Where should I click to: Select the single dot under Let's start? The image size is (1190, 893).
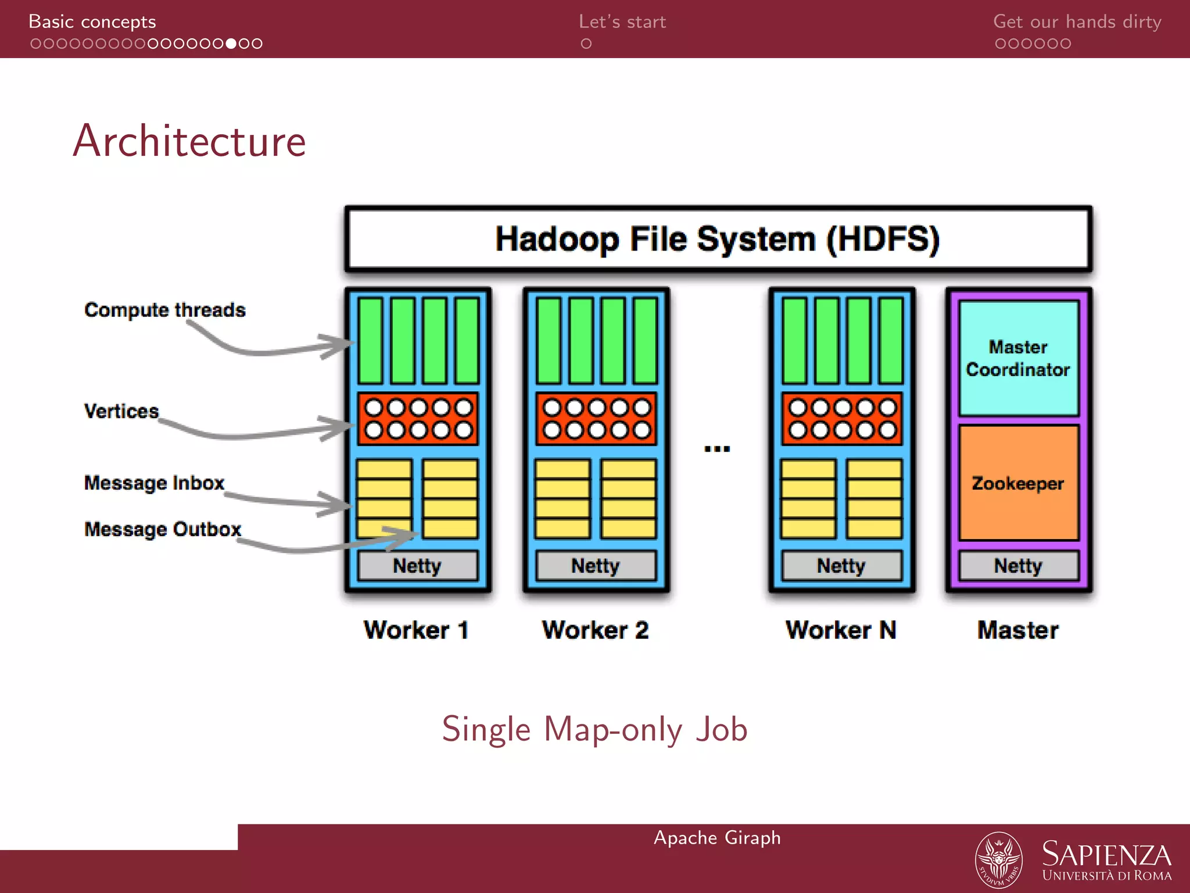pos(586,44)
